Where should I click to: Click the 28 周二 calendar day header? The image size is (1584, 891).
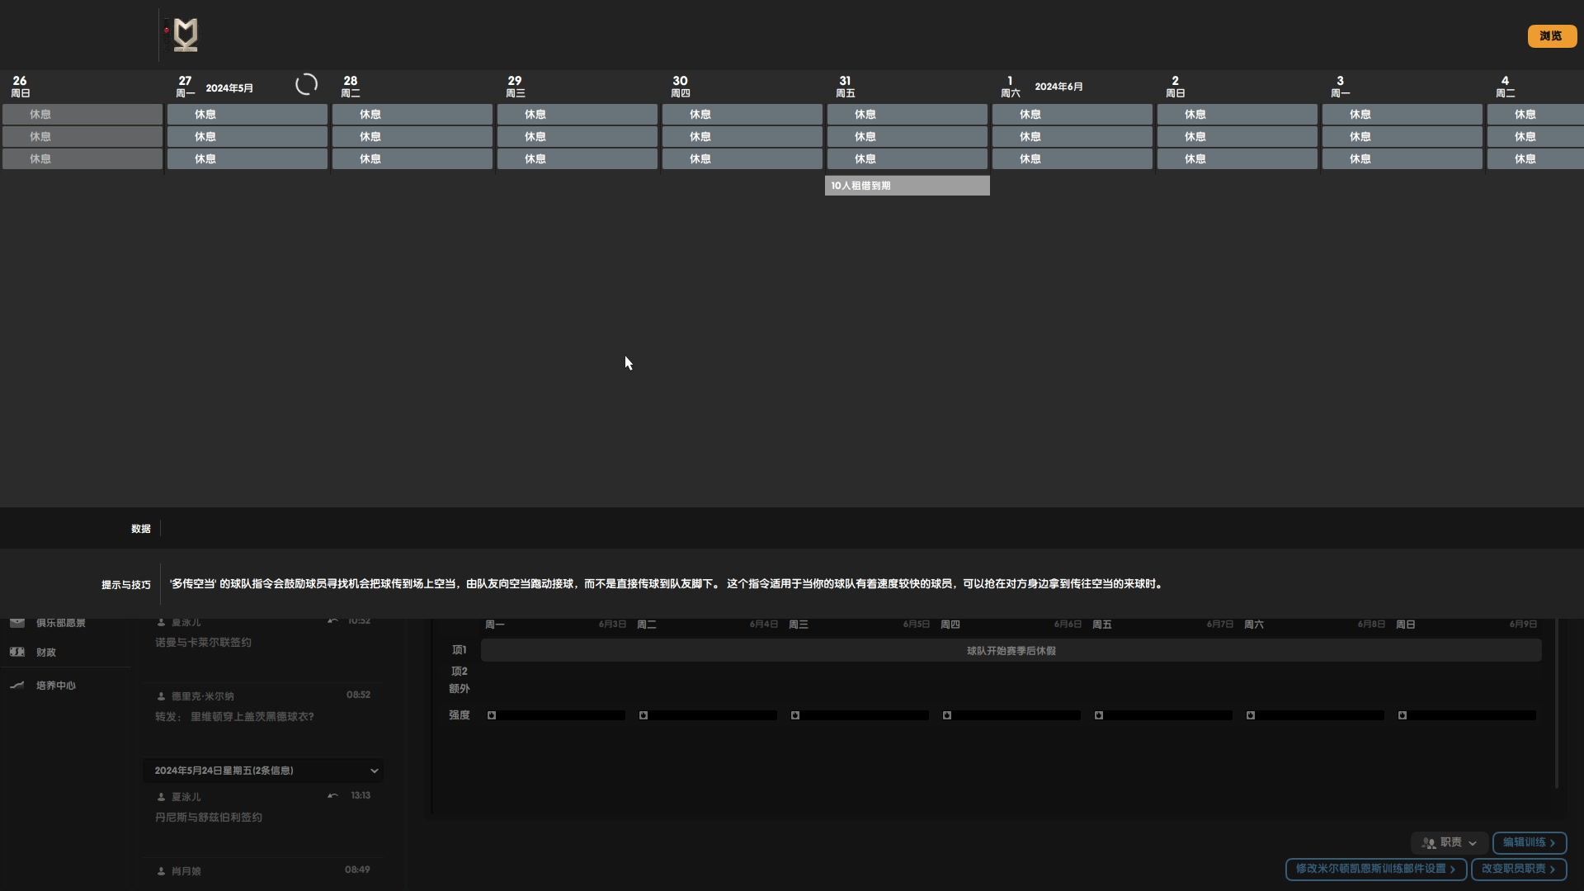point(351,86)
